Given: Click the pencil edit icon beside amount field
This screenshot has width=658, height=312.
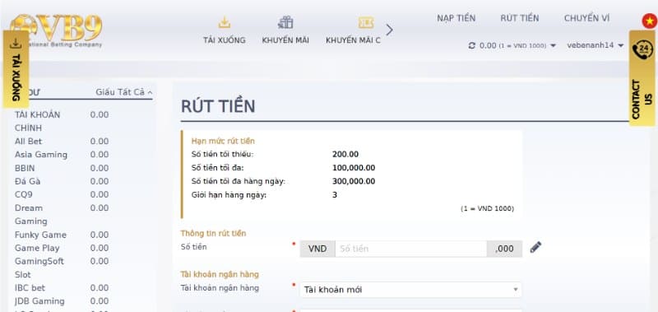Looking at the screenshot, I should click(535, 247).
